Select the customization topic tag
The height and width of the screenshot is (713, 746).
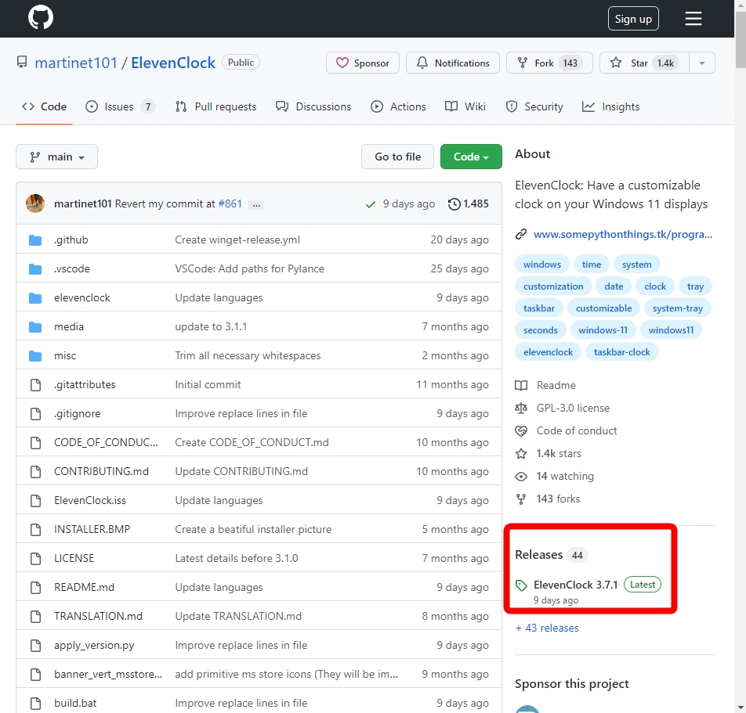tap(553, 286)
